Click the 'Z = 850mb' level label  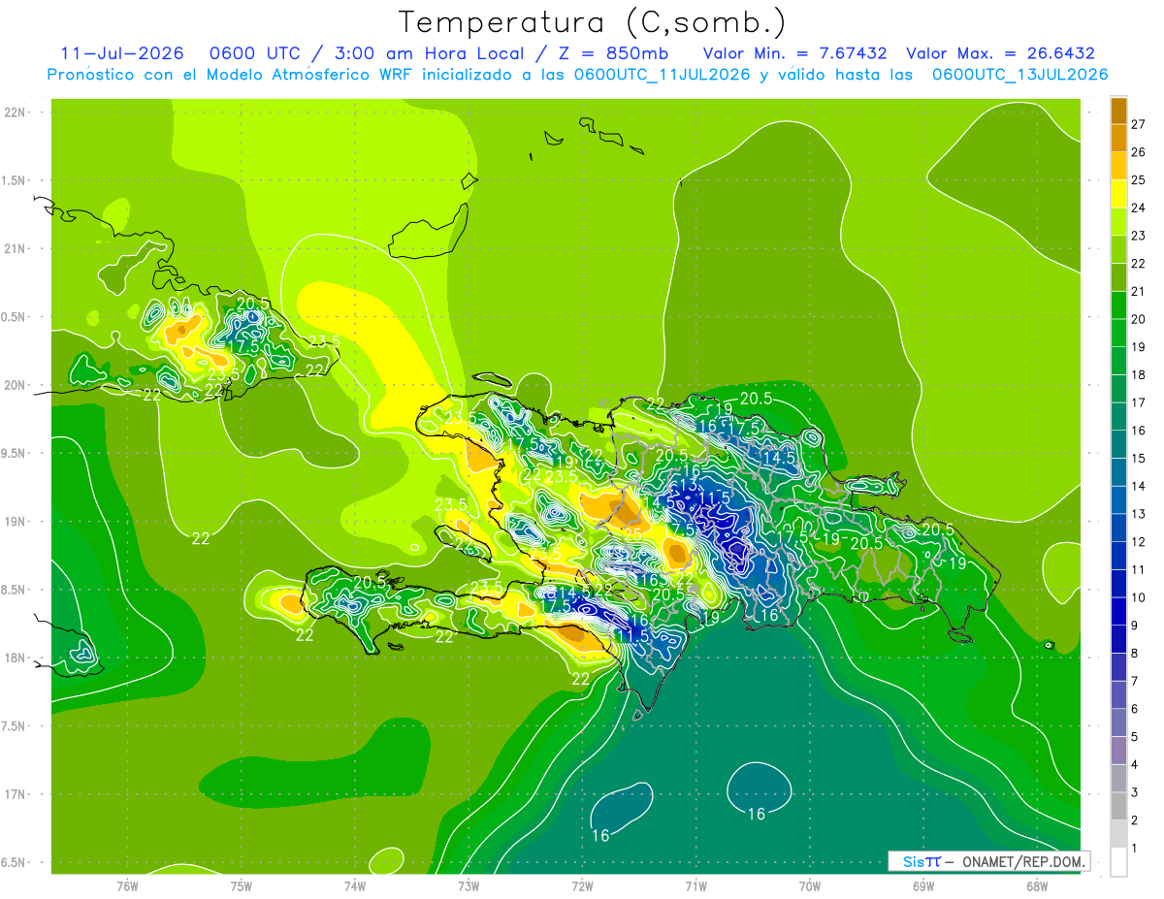point(613,54)
